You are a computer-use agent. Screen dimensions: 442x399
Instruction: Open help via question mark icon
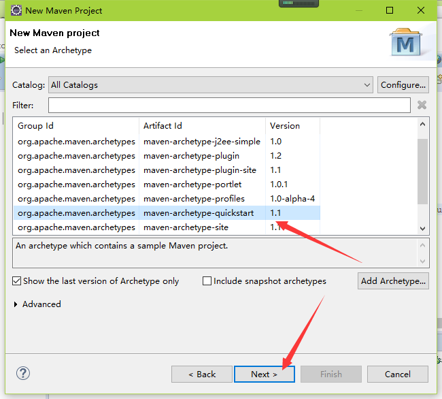(x=23, y=373)
